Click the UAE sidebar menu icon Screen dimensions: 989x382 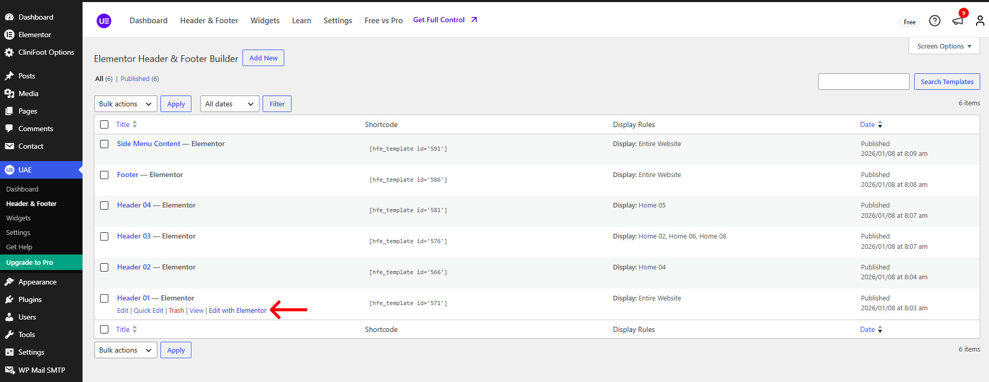[9, 170]
